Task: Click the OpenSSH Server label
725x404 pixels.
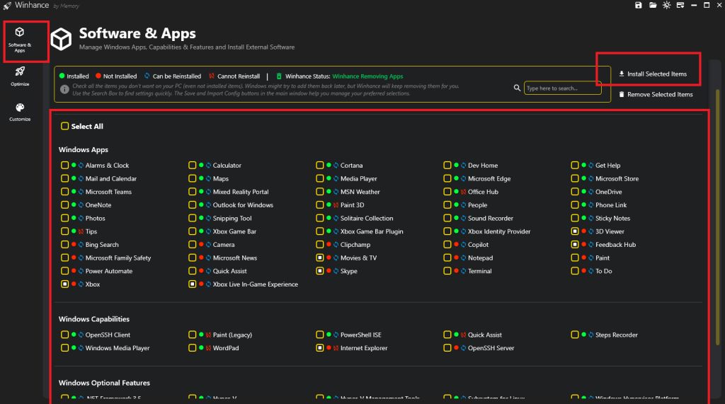Action: click(x=491, y=348)
